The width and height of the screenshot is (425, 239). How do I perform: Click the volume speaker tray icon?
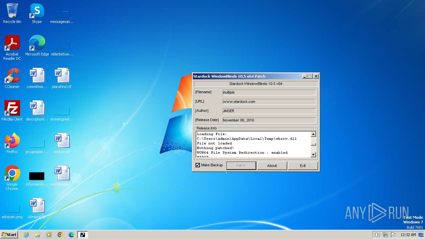coord(377,235)
